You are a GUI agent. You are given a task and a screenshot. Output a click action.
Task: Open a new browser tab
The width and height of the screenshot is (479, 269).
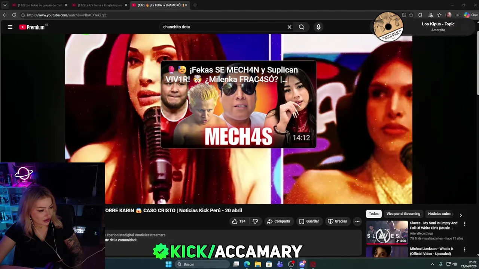(195, 5)
